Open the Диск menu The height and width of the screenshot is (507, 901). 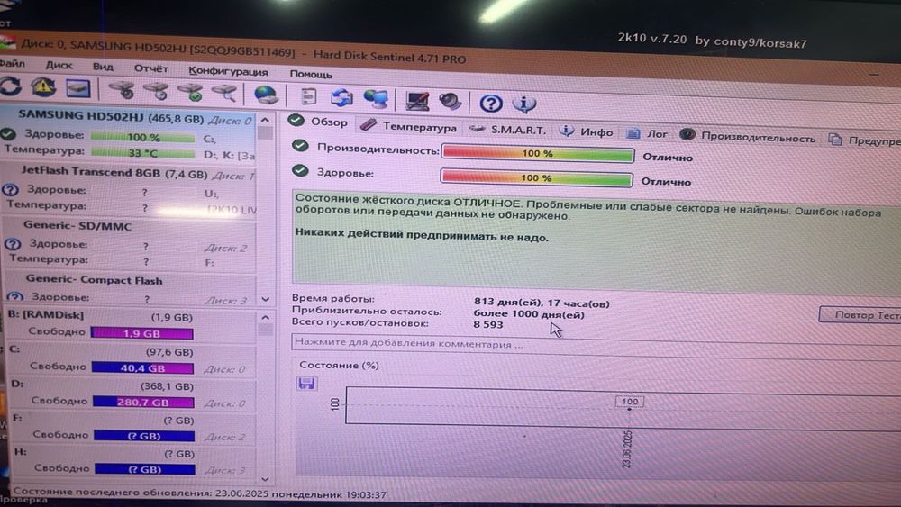coord(59,65)
